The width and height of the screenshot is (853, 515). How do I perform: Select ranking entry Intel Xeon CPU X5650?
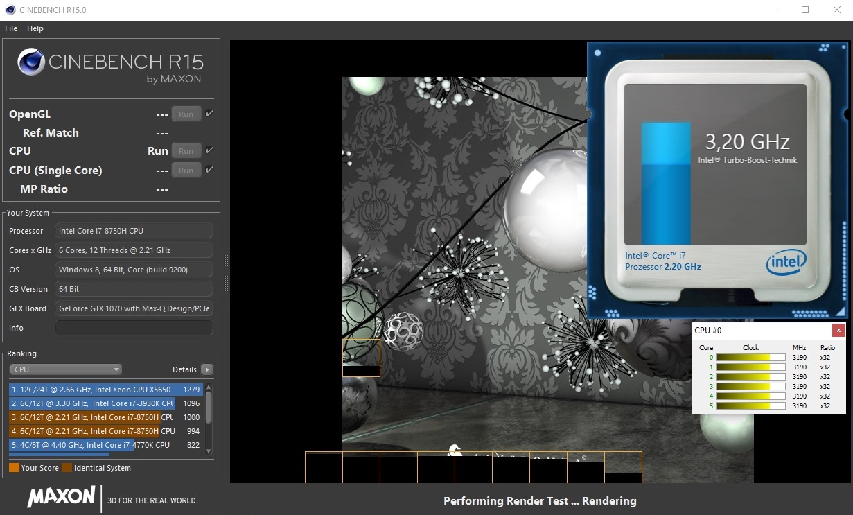pyautogui.click(x=105, y=390)
